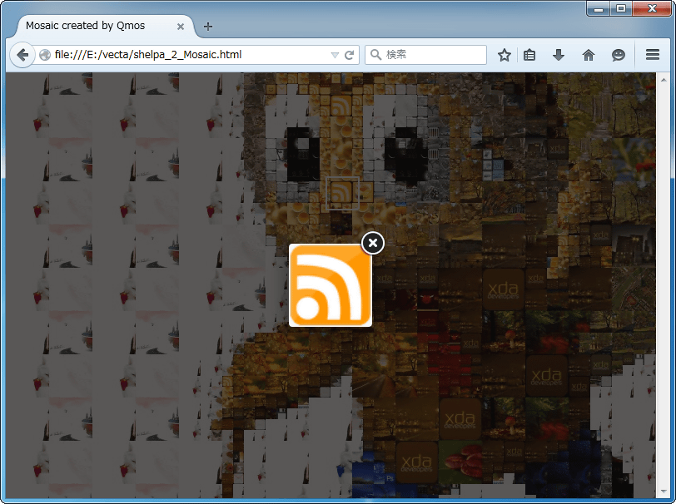676x504 pixels.
Task: Click the search magnifier icon
Action: (x=376, y=55)
